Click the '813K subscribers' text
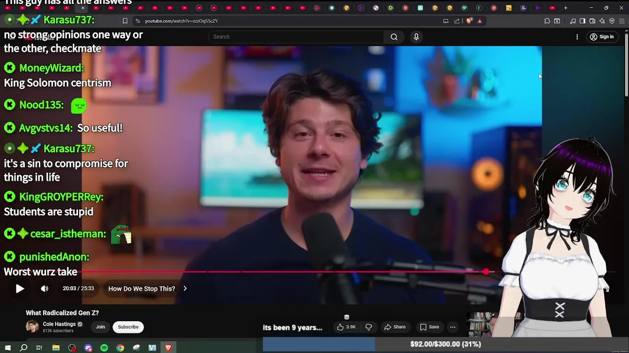629x353 pixels. 58,331
